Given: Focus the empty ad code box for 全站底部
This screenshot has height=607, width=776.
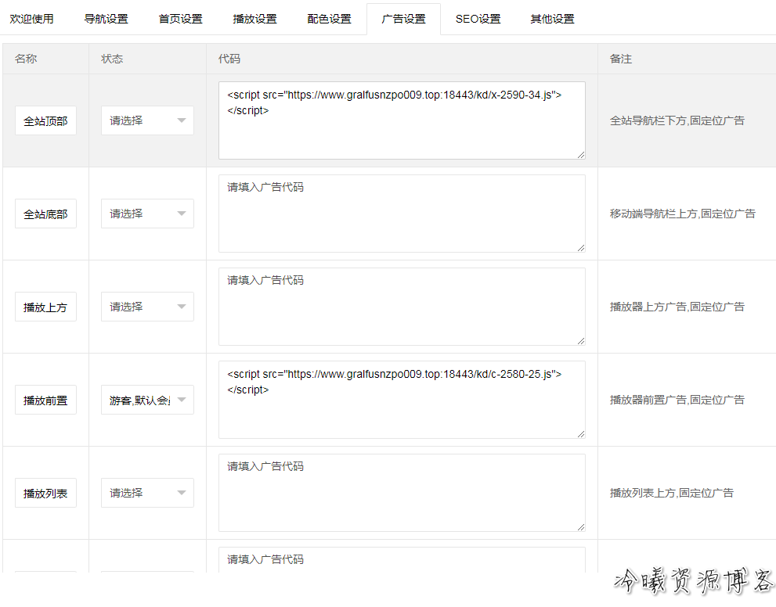Looking at the screenshot, I should [x=402, y=214].
